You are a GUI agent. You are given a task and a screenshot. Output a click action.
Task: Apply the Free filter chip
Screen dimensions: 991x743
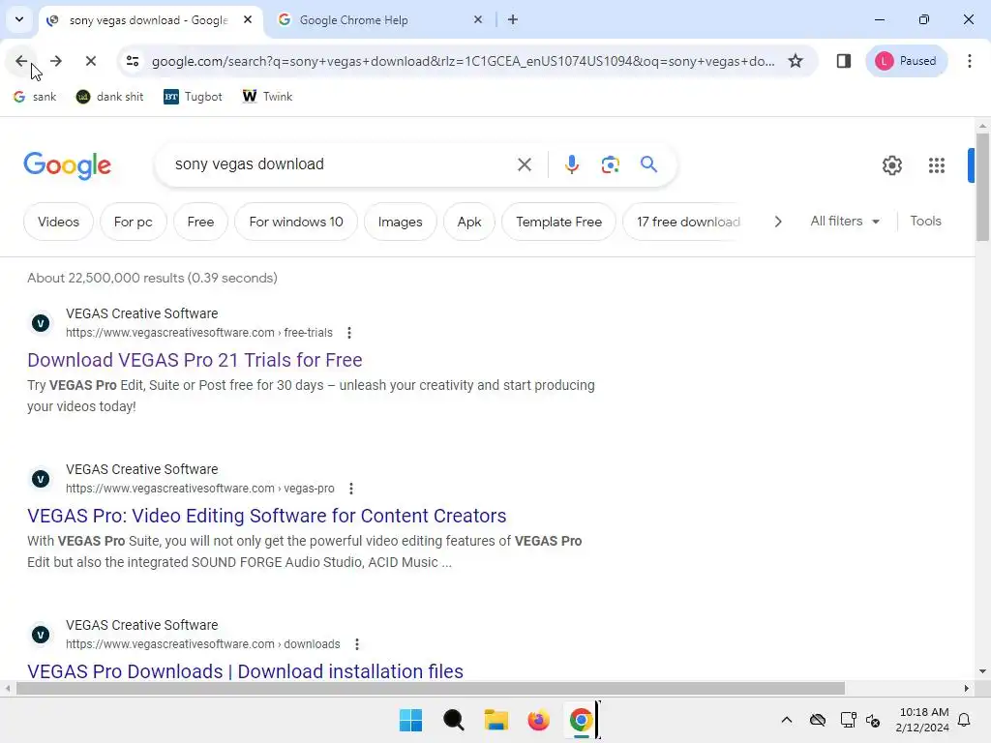[200, 222]
